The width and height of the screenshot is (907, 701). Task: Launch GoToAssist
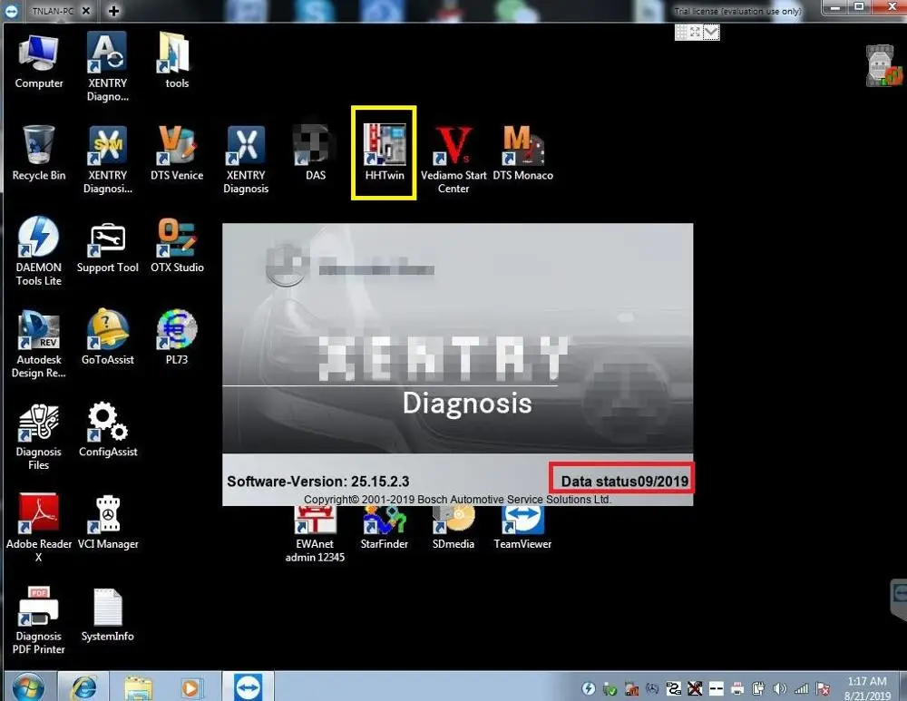(108, 337)
